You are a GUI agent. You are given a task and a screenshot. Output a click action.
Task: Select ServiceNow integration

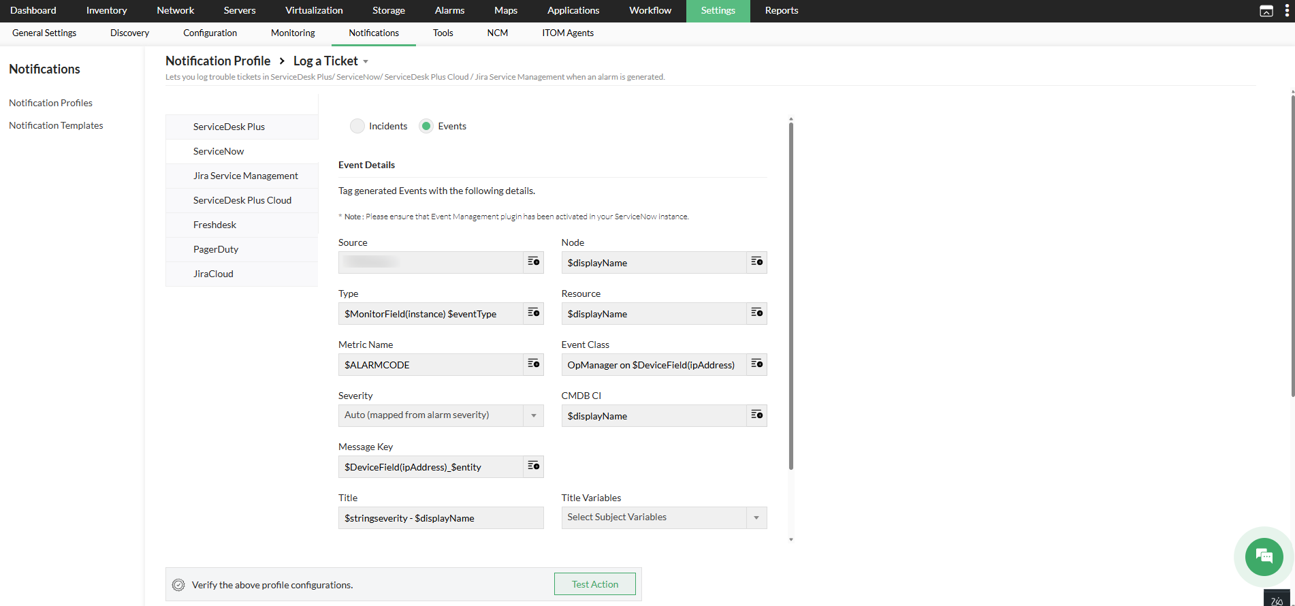[x=242, y=151]
